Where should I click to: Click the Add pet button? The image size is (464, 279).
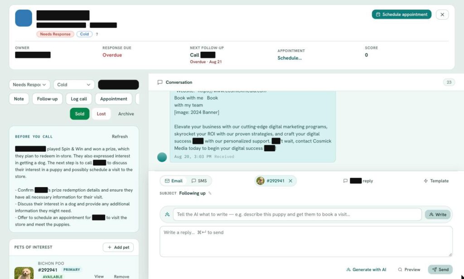(118, 247)
